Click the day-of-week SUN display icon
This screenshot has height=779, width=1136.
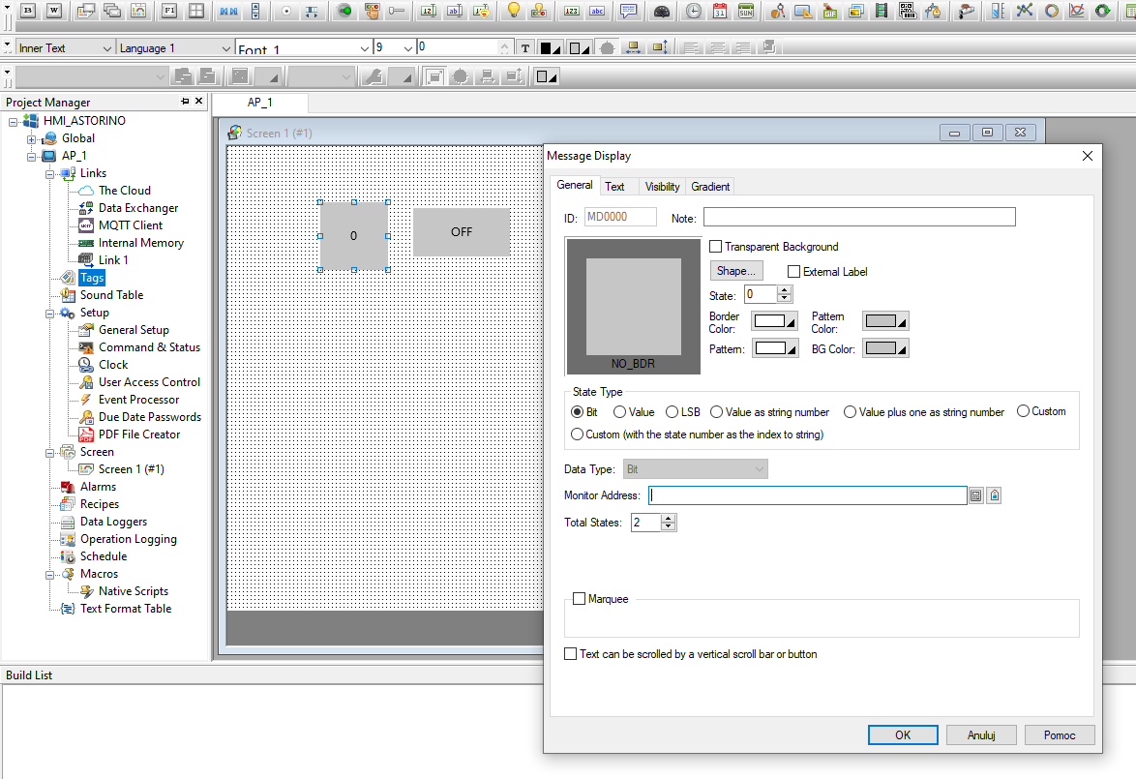click(x=745, y=11)
